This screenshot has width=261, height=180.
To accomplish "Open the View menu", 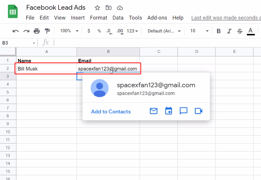I will [60, 18].
